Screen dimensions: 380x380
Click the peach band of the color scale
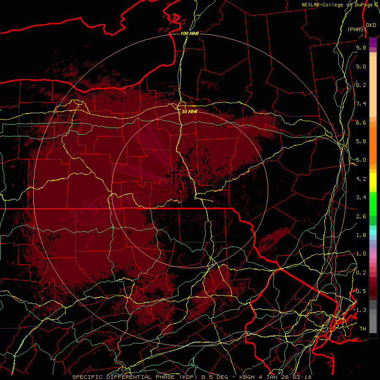(x=373, y=85)
